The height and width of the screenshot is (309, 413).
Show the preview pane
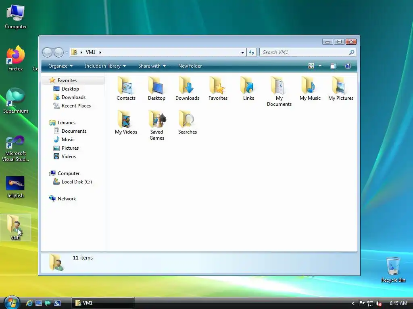[x=334, y=66]
